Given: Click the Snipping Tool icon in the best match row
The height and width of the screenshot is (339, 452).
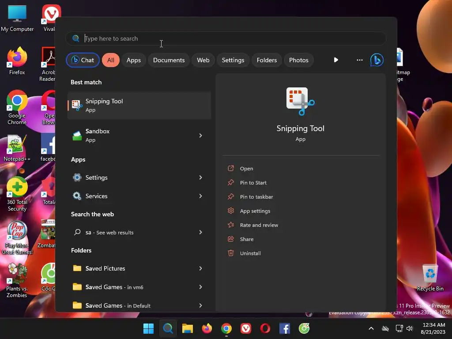Looking at the screenshot, I should tap(77, 105).
